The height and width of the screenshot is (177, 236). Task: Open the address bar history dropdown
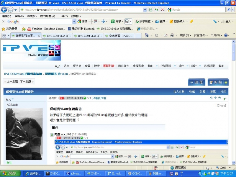coord(145,10)
